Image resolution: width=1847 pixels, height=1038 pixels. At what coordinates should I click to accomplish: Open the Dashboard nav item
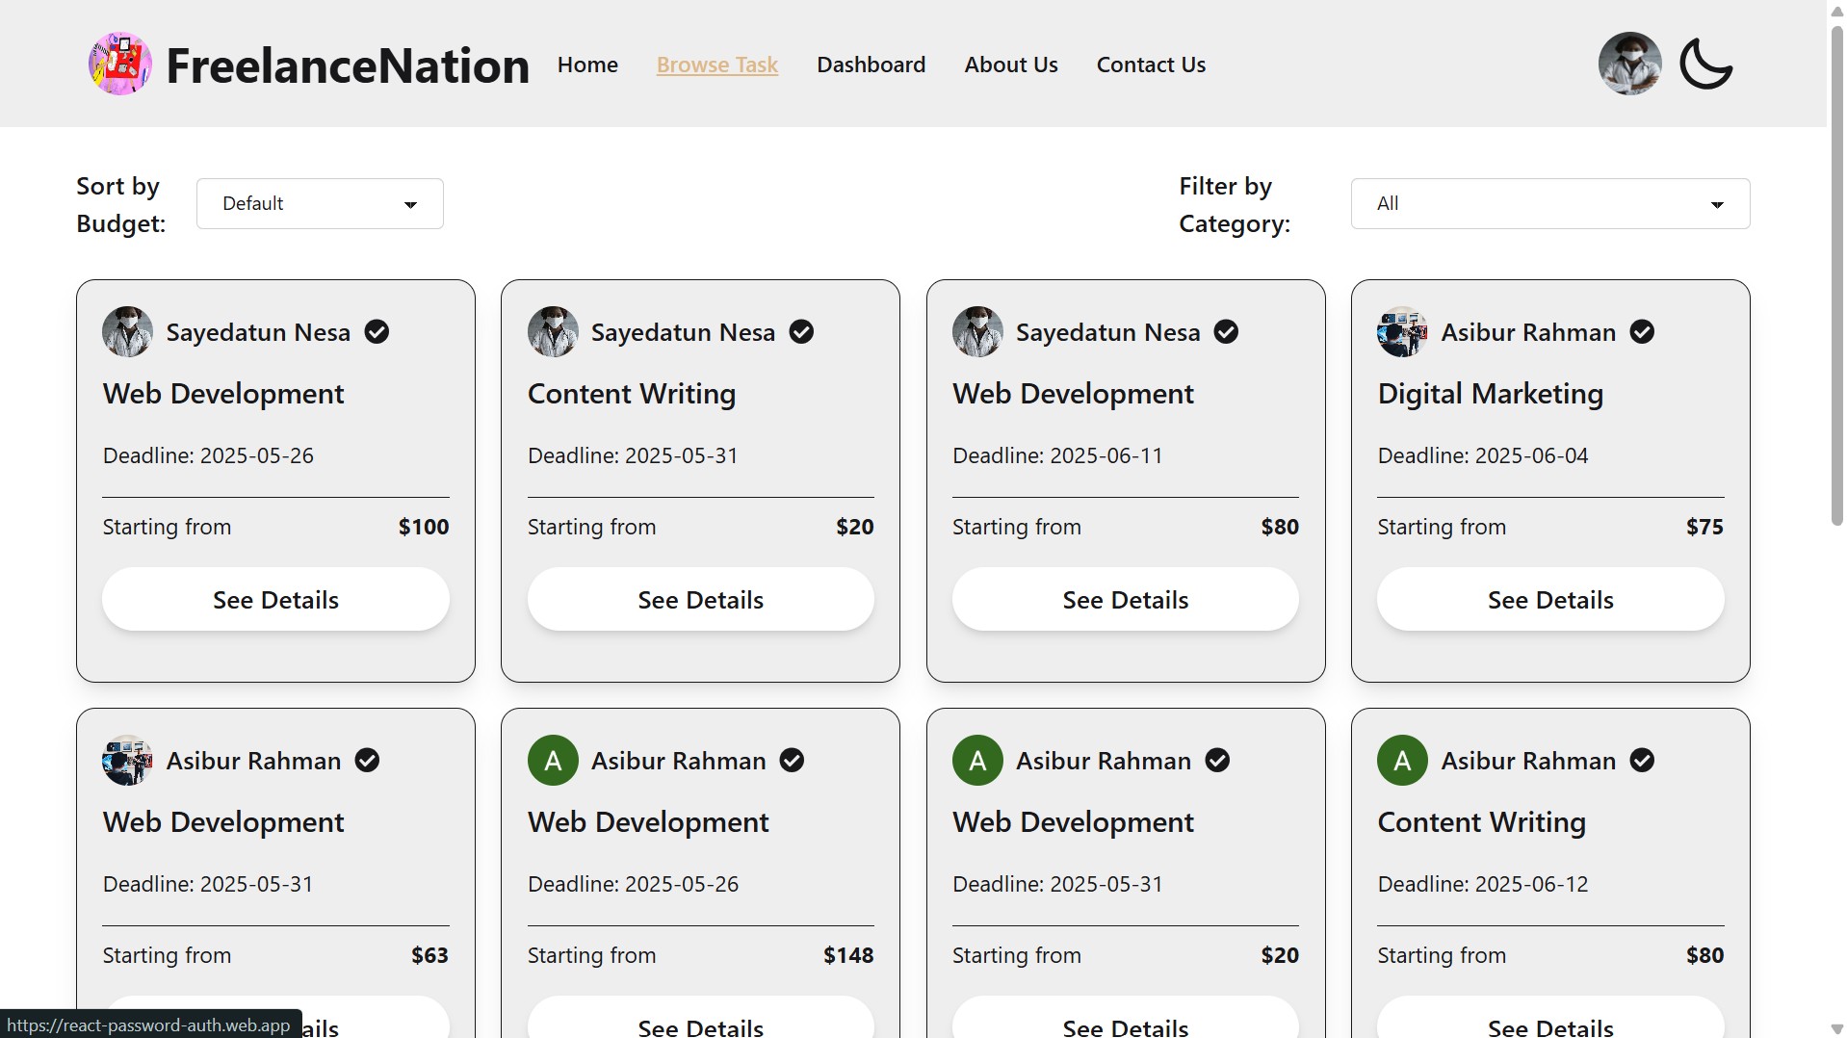871,65
